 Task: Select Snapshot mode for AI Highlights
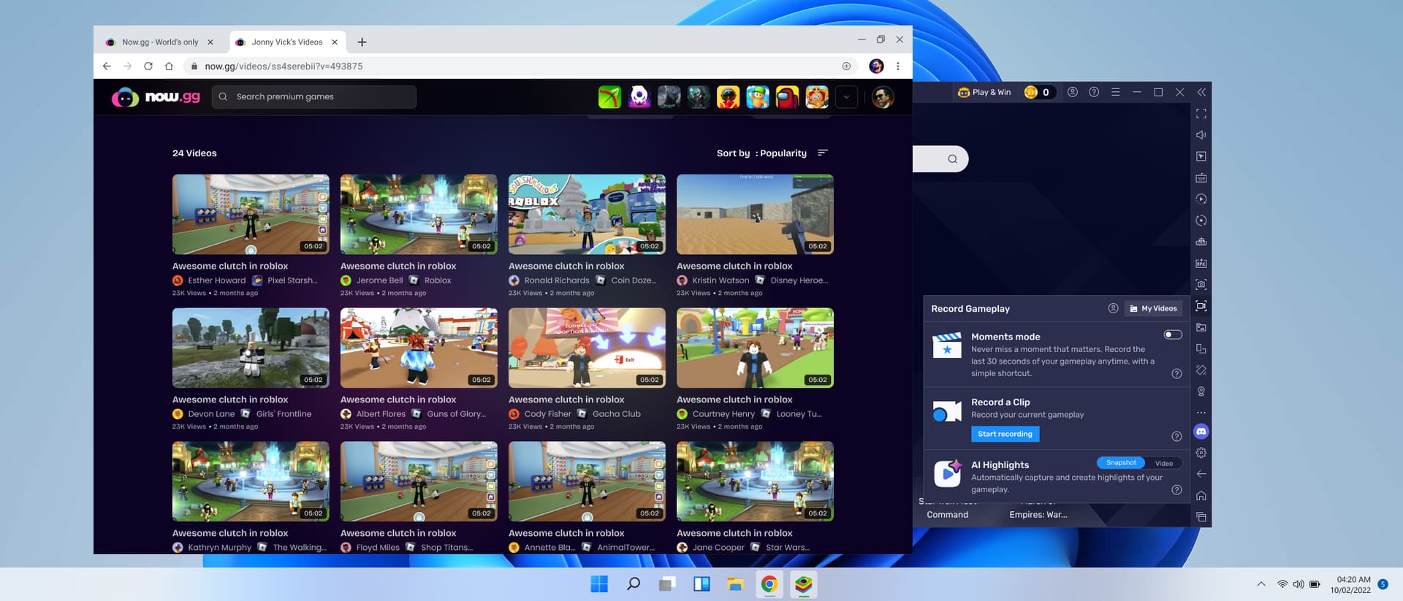[1121, 463]
